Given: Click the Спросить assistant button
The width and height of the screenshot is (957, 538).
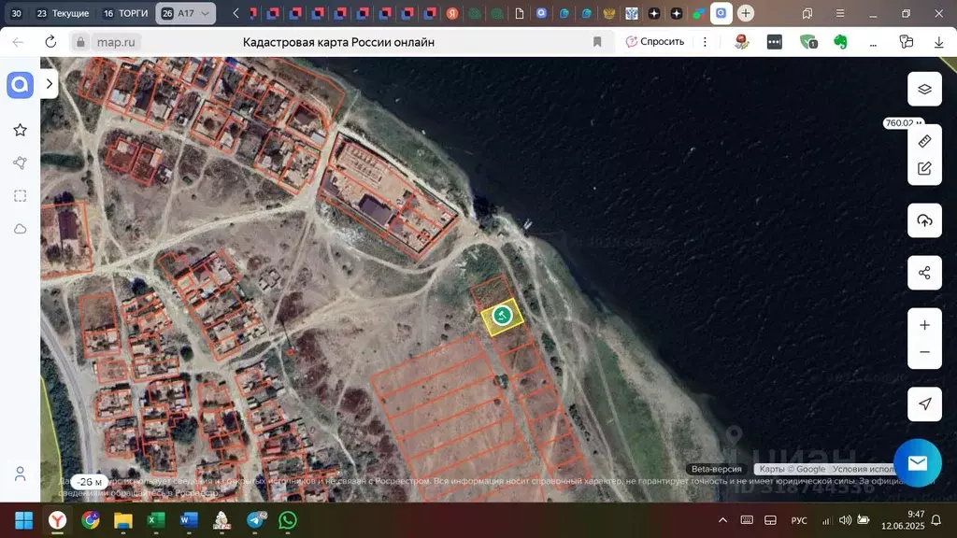Looking at the screenshot, I should (x=655, y=41).
